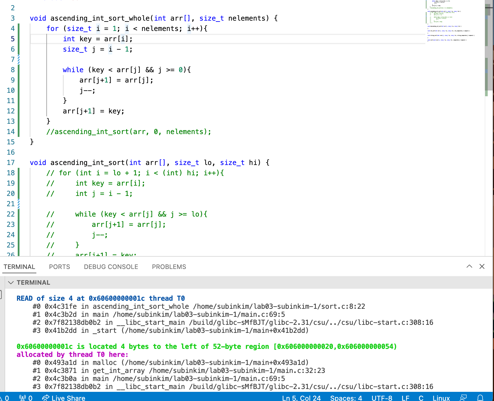Click the Linux configuration status item

point(441,398)
